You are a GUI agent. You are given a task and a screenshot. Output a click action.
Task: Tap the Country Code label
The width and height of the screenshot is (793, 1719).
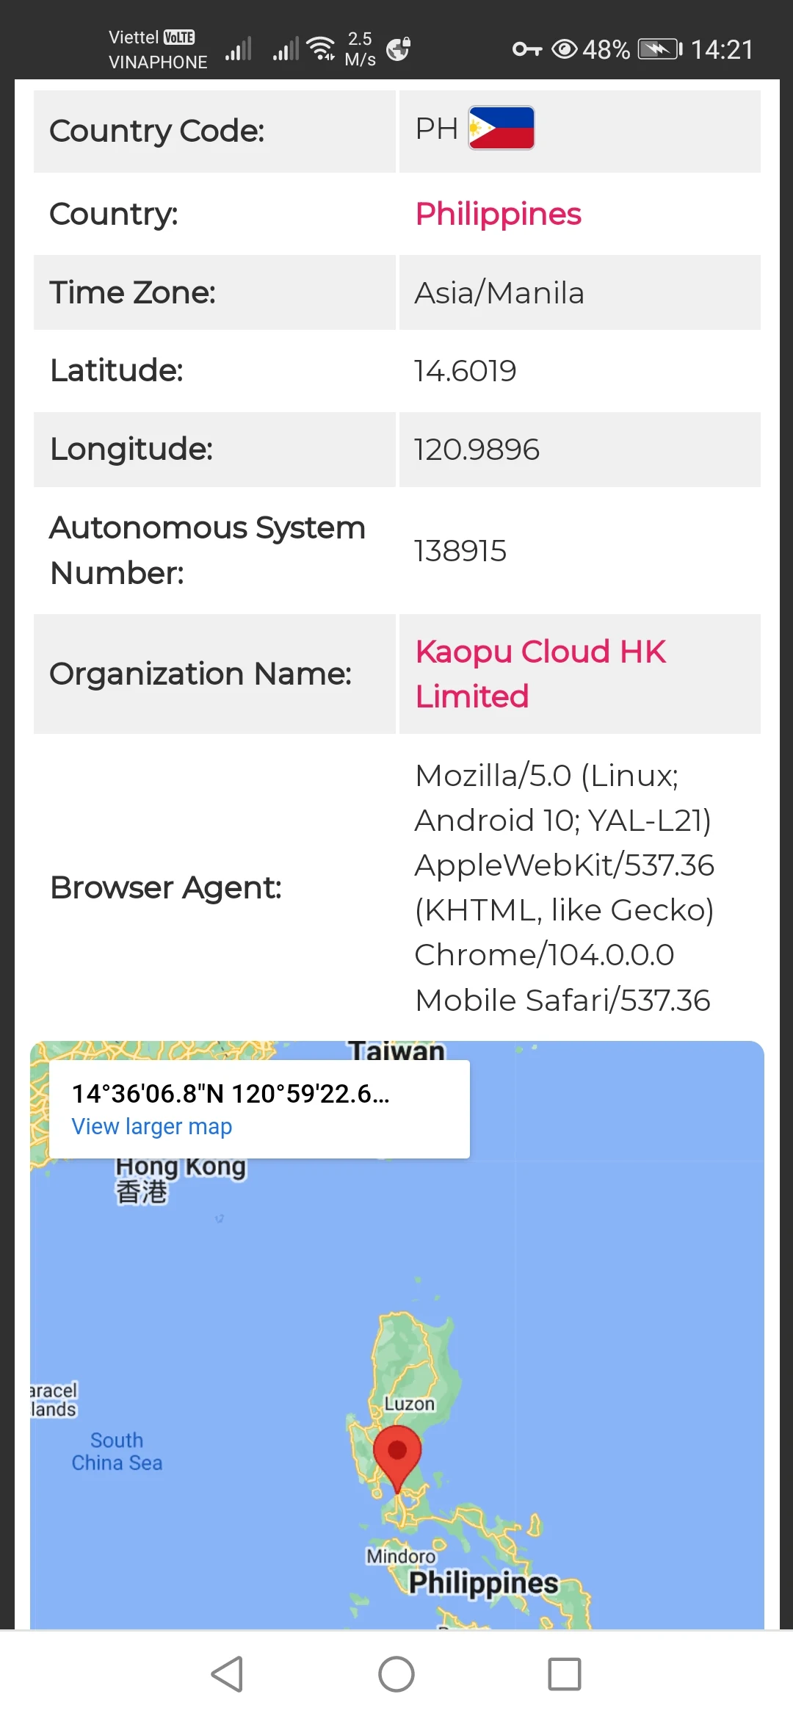click(x=156, y=131)
